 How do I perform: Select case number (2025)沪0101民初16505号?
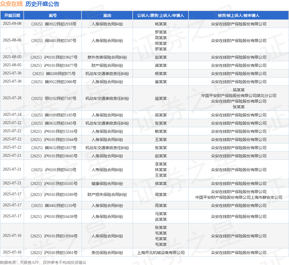click(x=54, y=184)
